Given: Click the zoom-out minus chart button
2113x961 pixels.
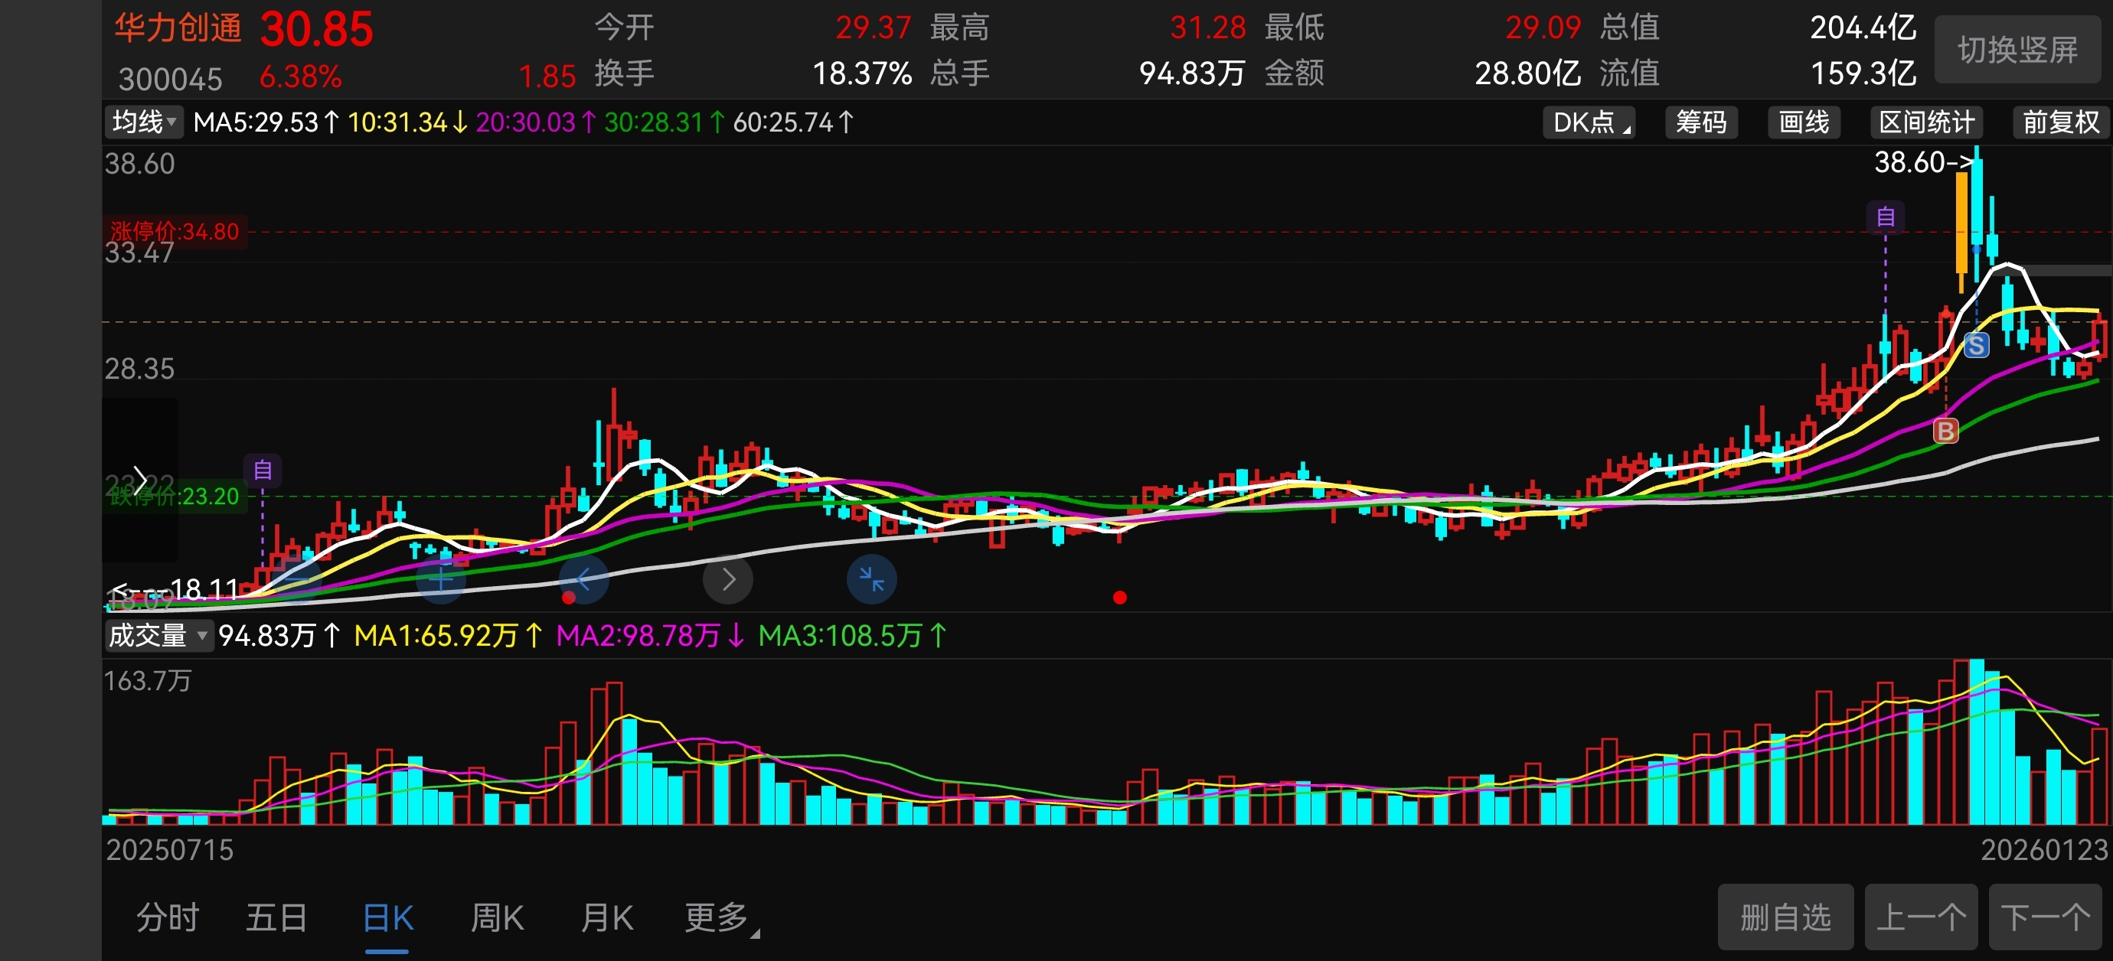Looking at the screenshot, I should (x=297, y=580).
